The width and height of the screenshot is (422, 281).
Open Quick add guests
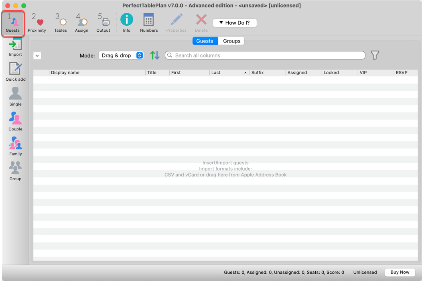15,71
